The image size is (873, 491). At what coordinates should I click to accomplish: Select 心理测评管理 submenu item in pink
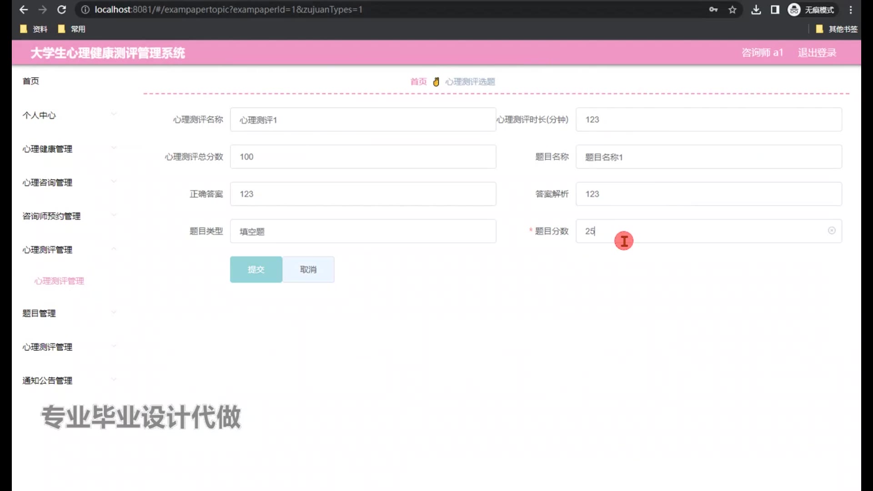pyautogui.click(x=59, y=281)
